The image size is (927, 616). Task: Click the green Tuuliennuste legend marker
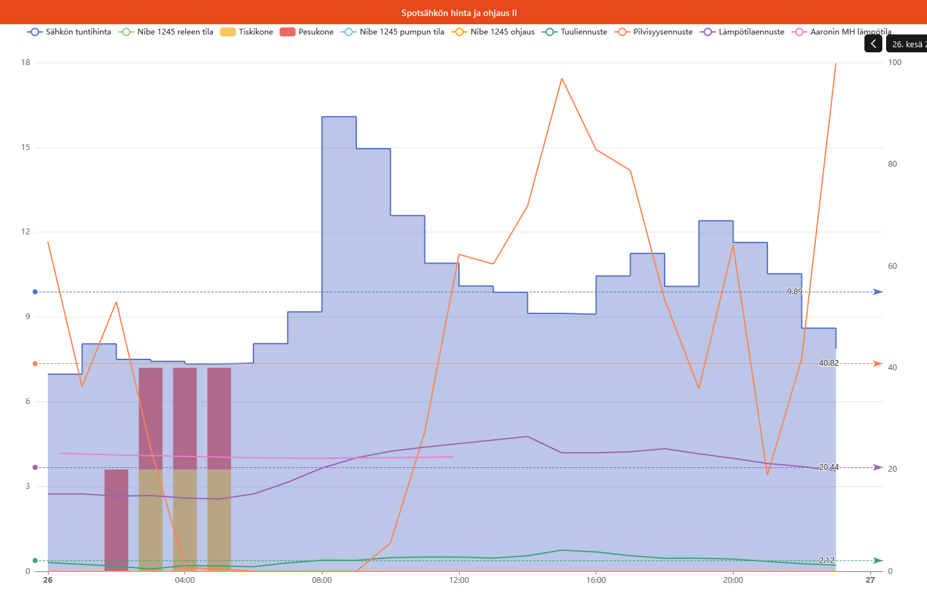click(x=550, y=32)
